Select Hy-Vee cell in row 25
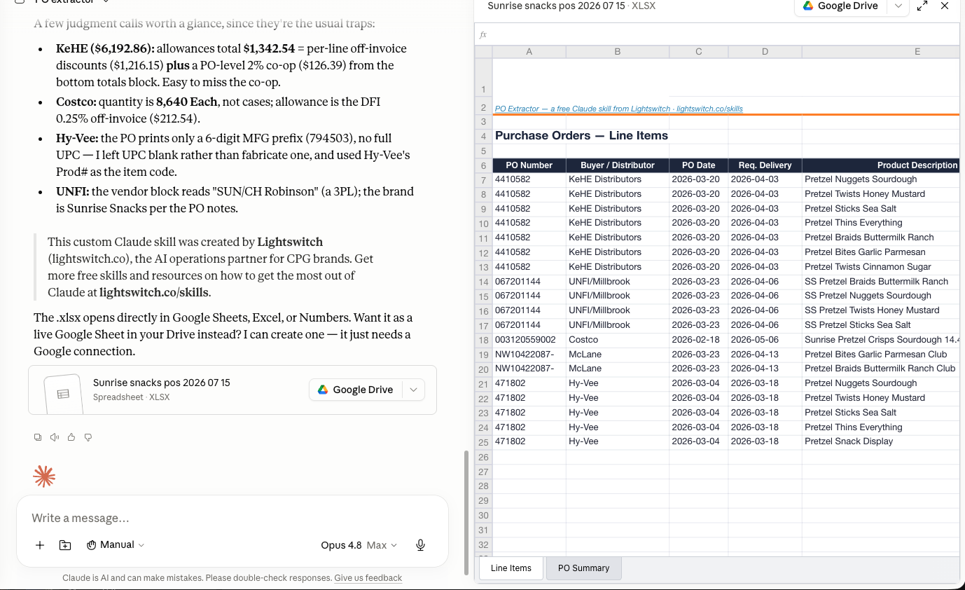Viewport: 965px width, 590px height. pyautogui.click(x=618, y=441)
